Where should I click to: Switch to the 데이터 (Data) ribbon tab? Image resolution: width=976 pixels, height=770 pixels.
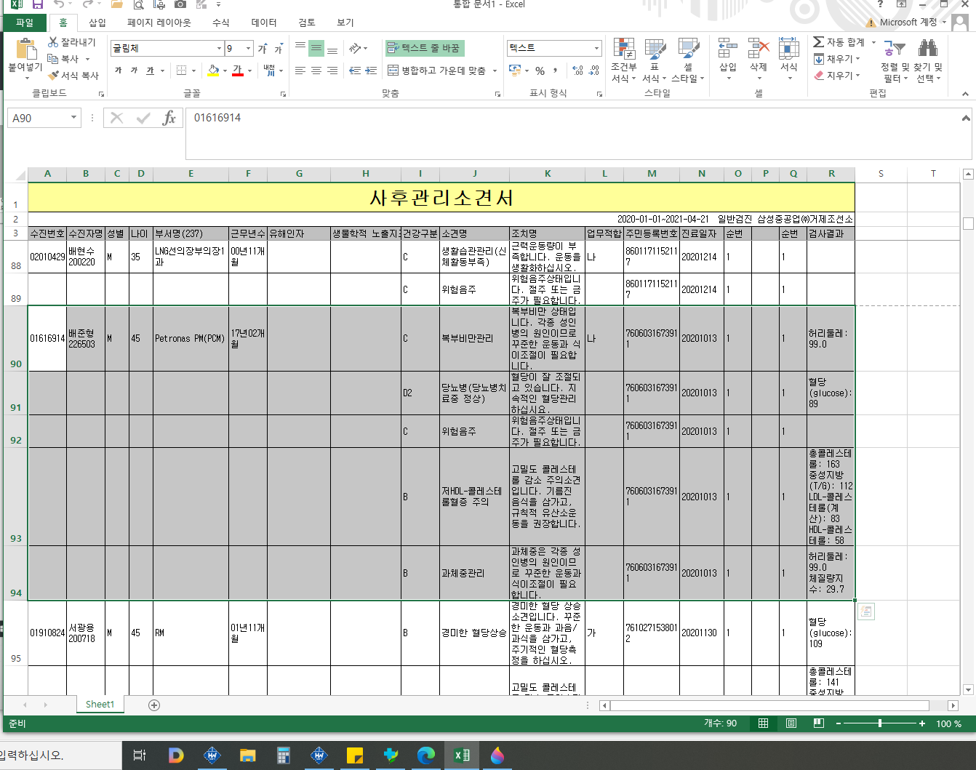pyautogui.click(x=264, y=23)
